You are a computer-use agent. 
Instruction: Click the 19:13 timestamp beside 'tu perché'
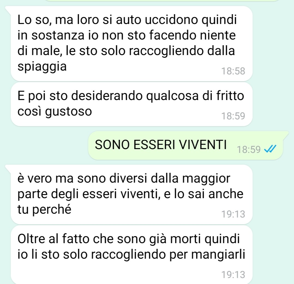(x=233, y=214)
